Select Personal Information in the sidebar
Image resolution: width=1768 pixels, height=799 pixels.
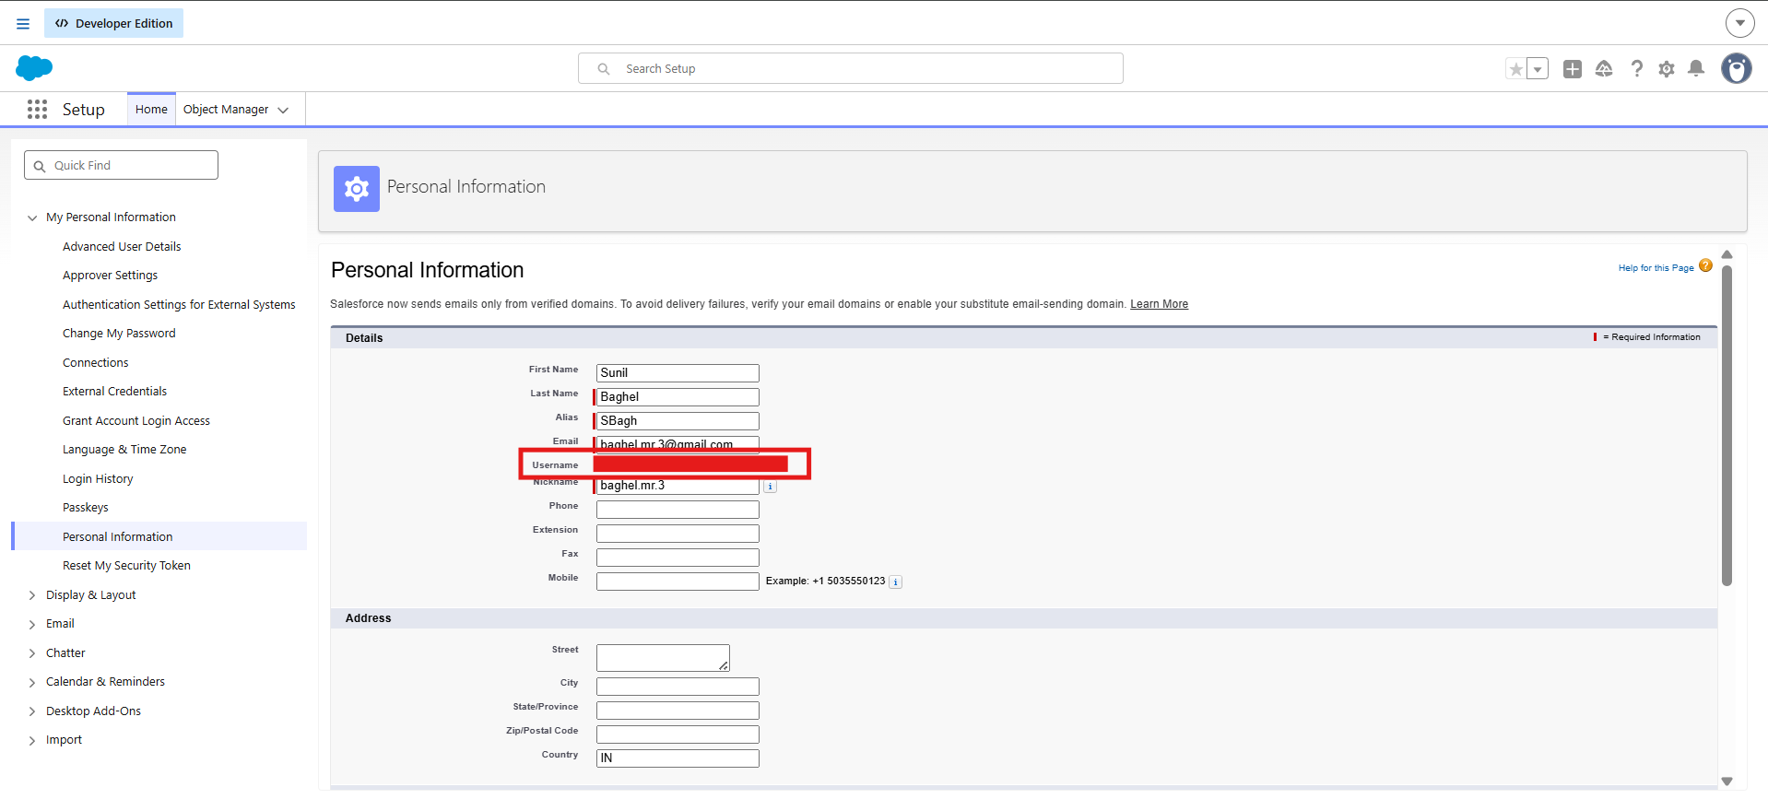[x=160, y=536]
